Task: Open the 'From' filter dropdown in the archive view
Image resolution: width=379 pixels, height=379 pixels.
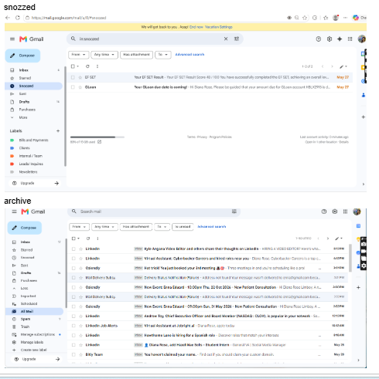Action: click(79, 227)
